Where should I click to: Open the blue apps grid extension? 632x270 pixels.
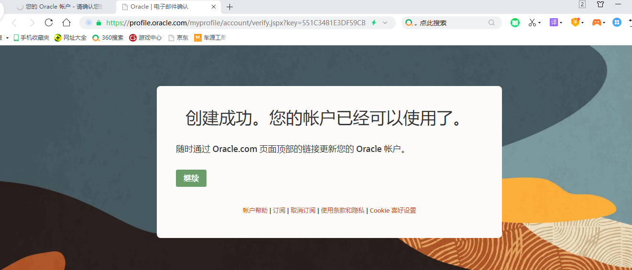[617, 22]
